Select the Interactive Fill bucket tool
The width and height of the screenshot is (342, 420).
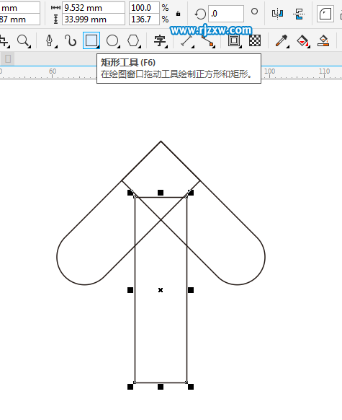pyautogui.click(x=302, y=40)
